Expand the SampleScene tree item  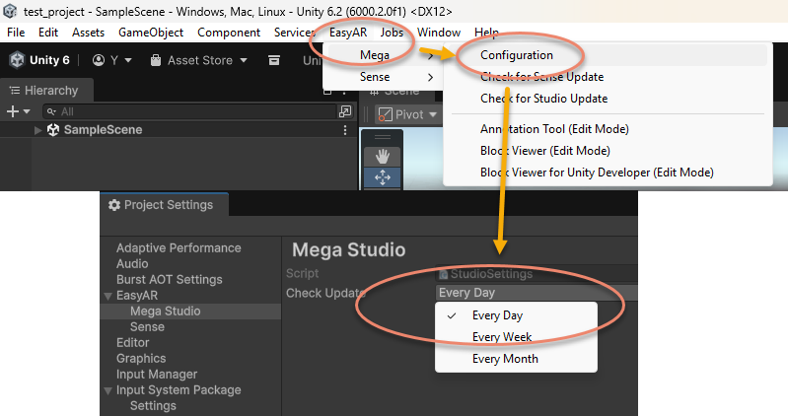(x=38, y=130)
